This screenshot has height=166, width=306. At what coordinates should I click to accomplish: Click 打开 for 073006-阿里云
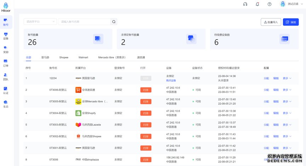click(x=146, y=90)
